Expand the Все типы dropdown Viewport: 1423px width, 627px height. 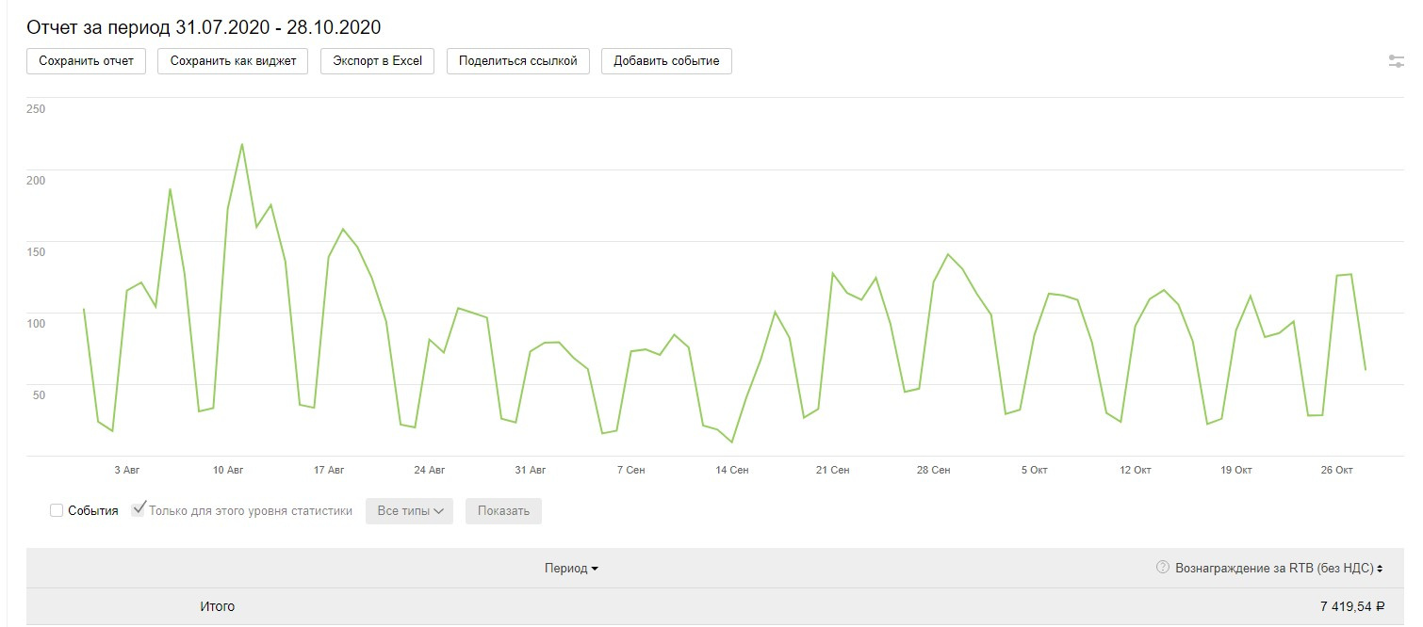(409, 511)
